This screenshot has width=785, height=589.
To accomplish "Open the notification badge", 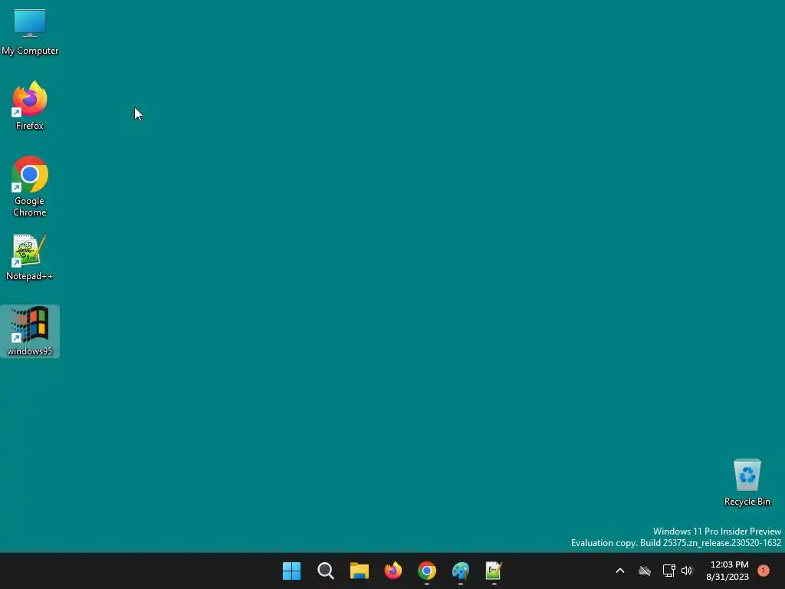I will coord(764,571).
